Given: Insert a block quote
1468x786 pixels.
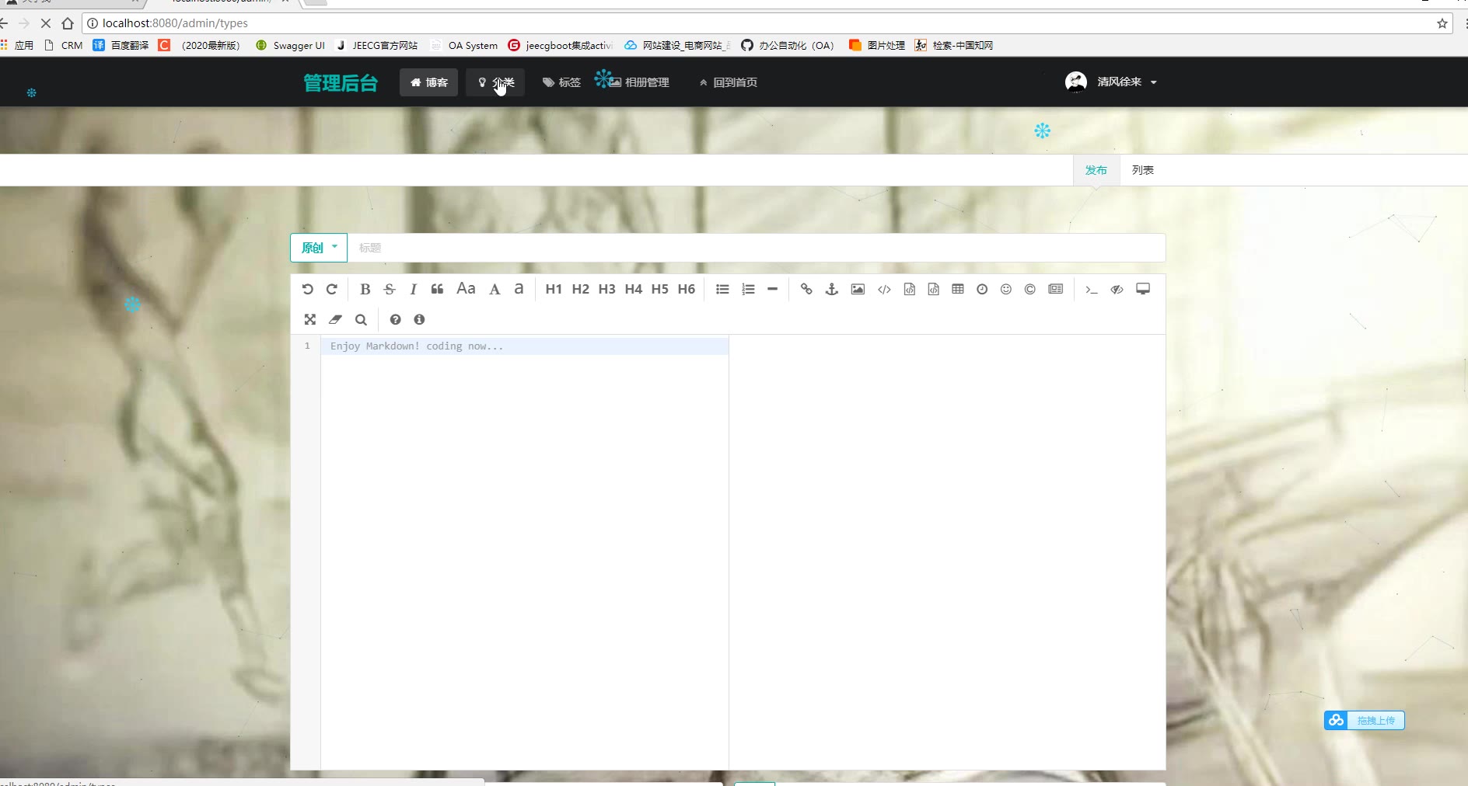Looking at the screenshot, I should (x=438, y=289).
